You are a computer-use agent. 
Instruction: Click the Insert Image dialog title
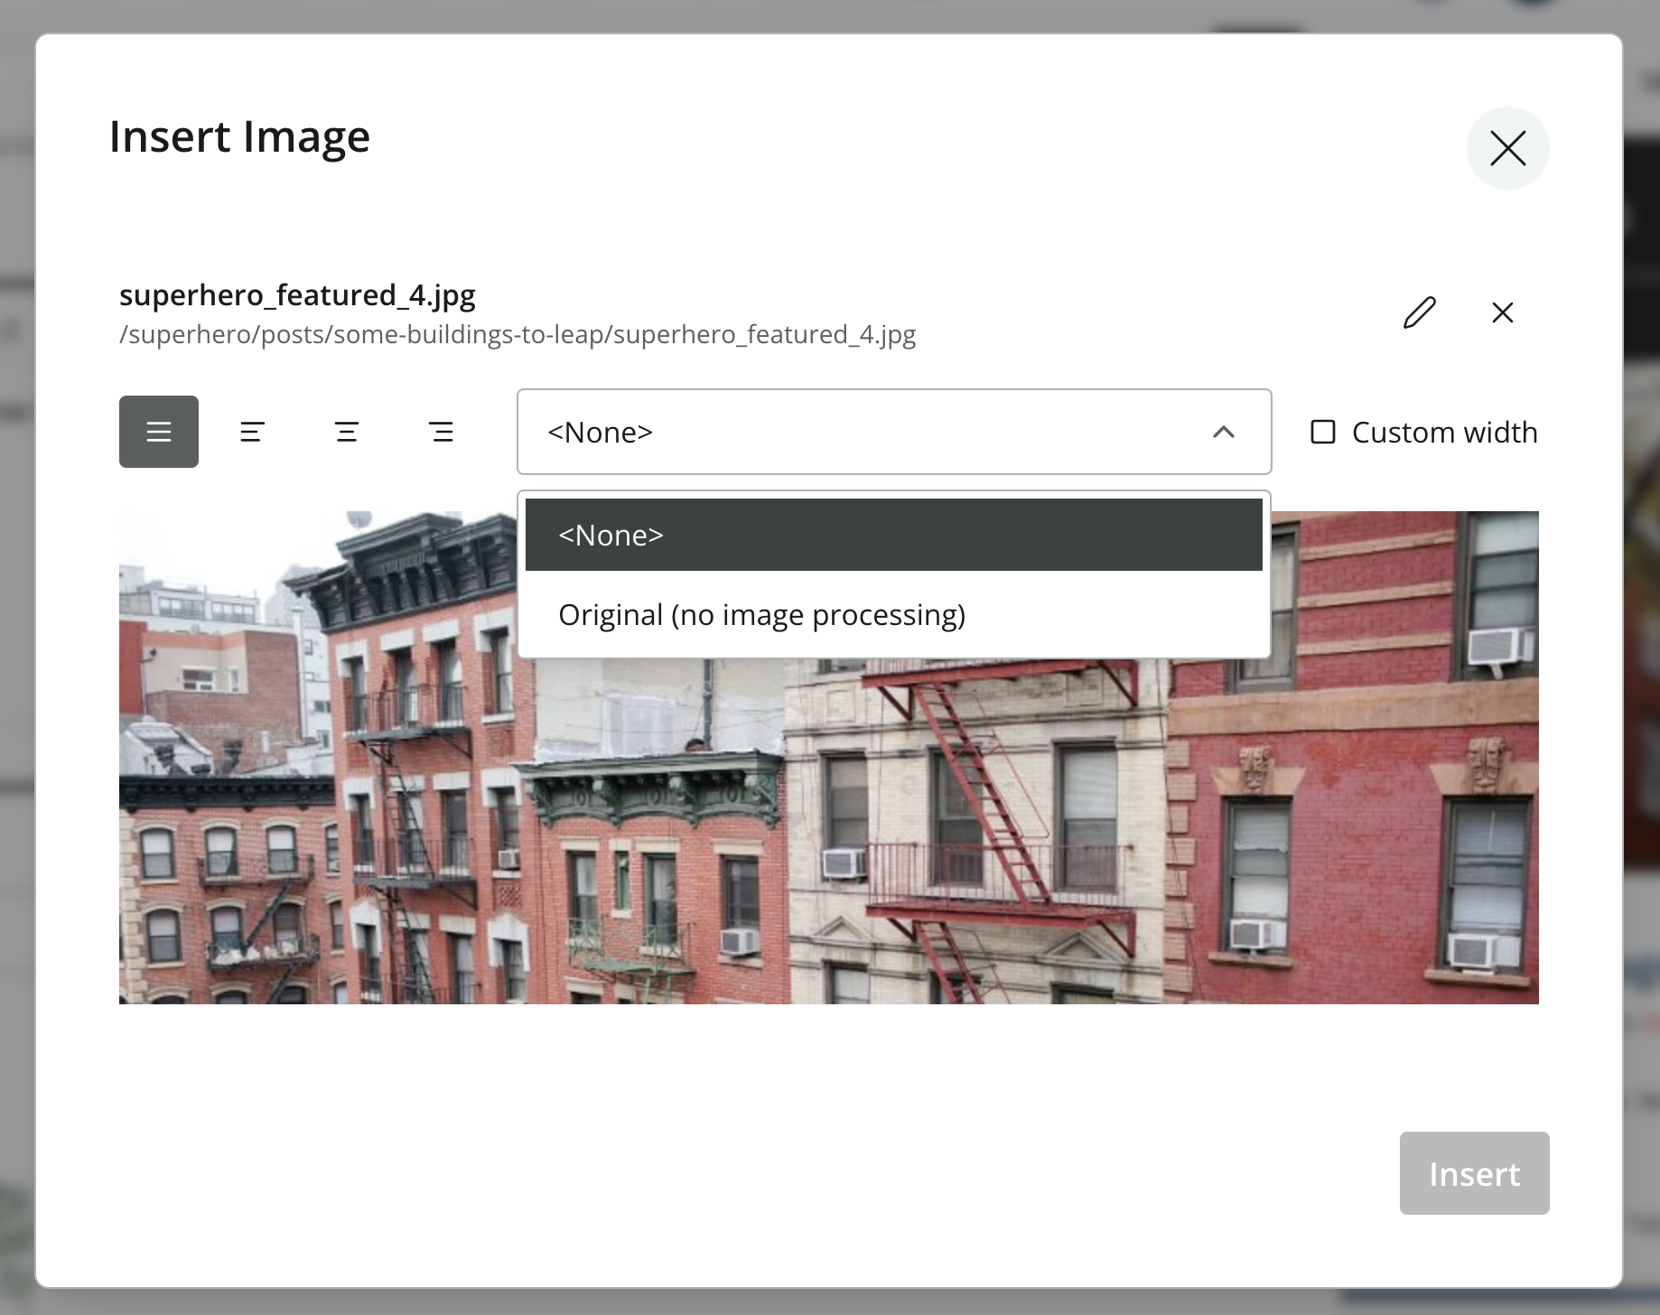[239, 136]
